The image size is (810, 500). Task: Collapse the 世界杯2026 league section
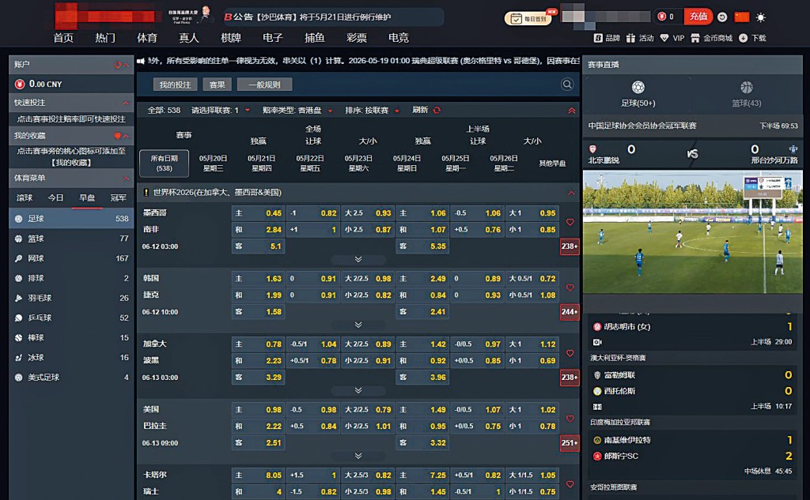point(571,193)
